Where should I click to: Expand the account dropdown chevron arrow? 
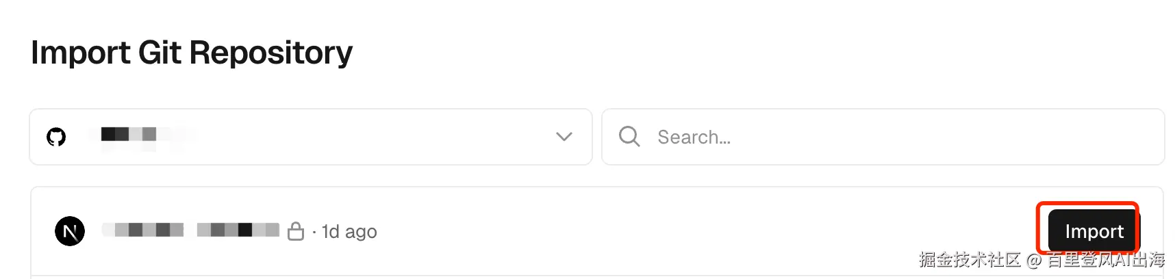(x=564, y=137)
